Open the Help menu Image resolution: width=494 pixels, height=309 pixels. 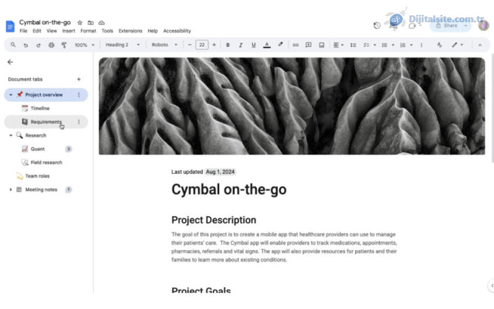[153, 31]
